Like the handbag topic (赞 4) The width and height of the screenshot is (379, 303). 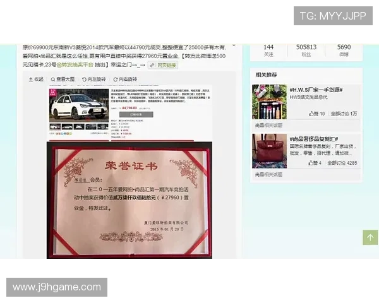tap(315, 163)
